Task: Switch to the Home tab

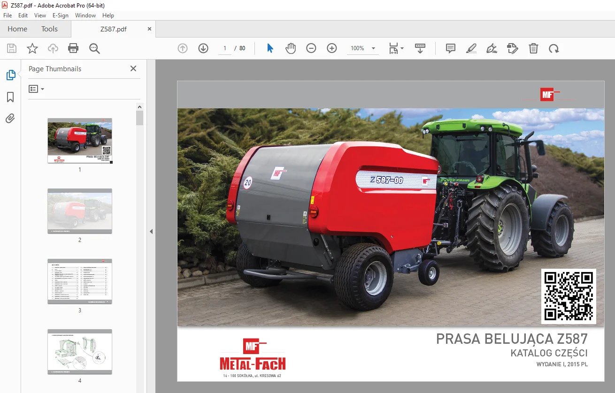Action: coord(17,29)
